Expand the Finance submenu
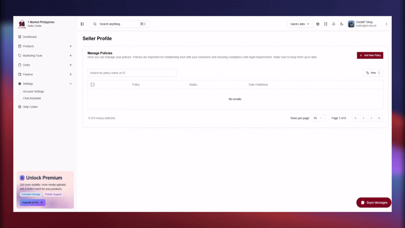The height and width of the screenshot is (228, 405). coord(70,75)
